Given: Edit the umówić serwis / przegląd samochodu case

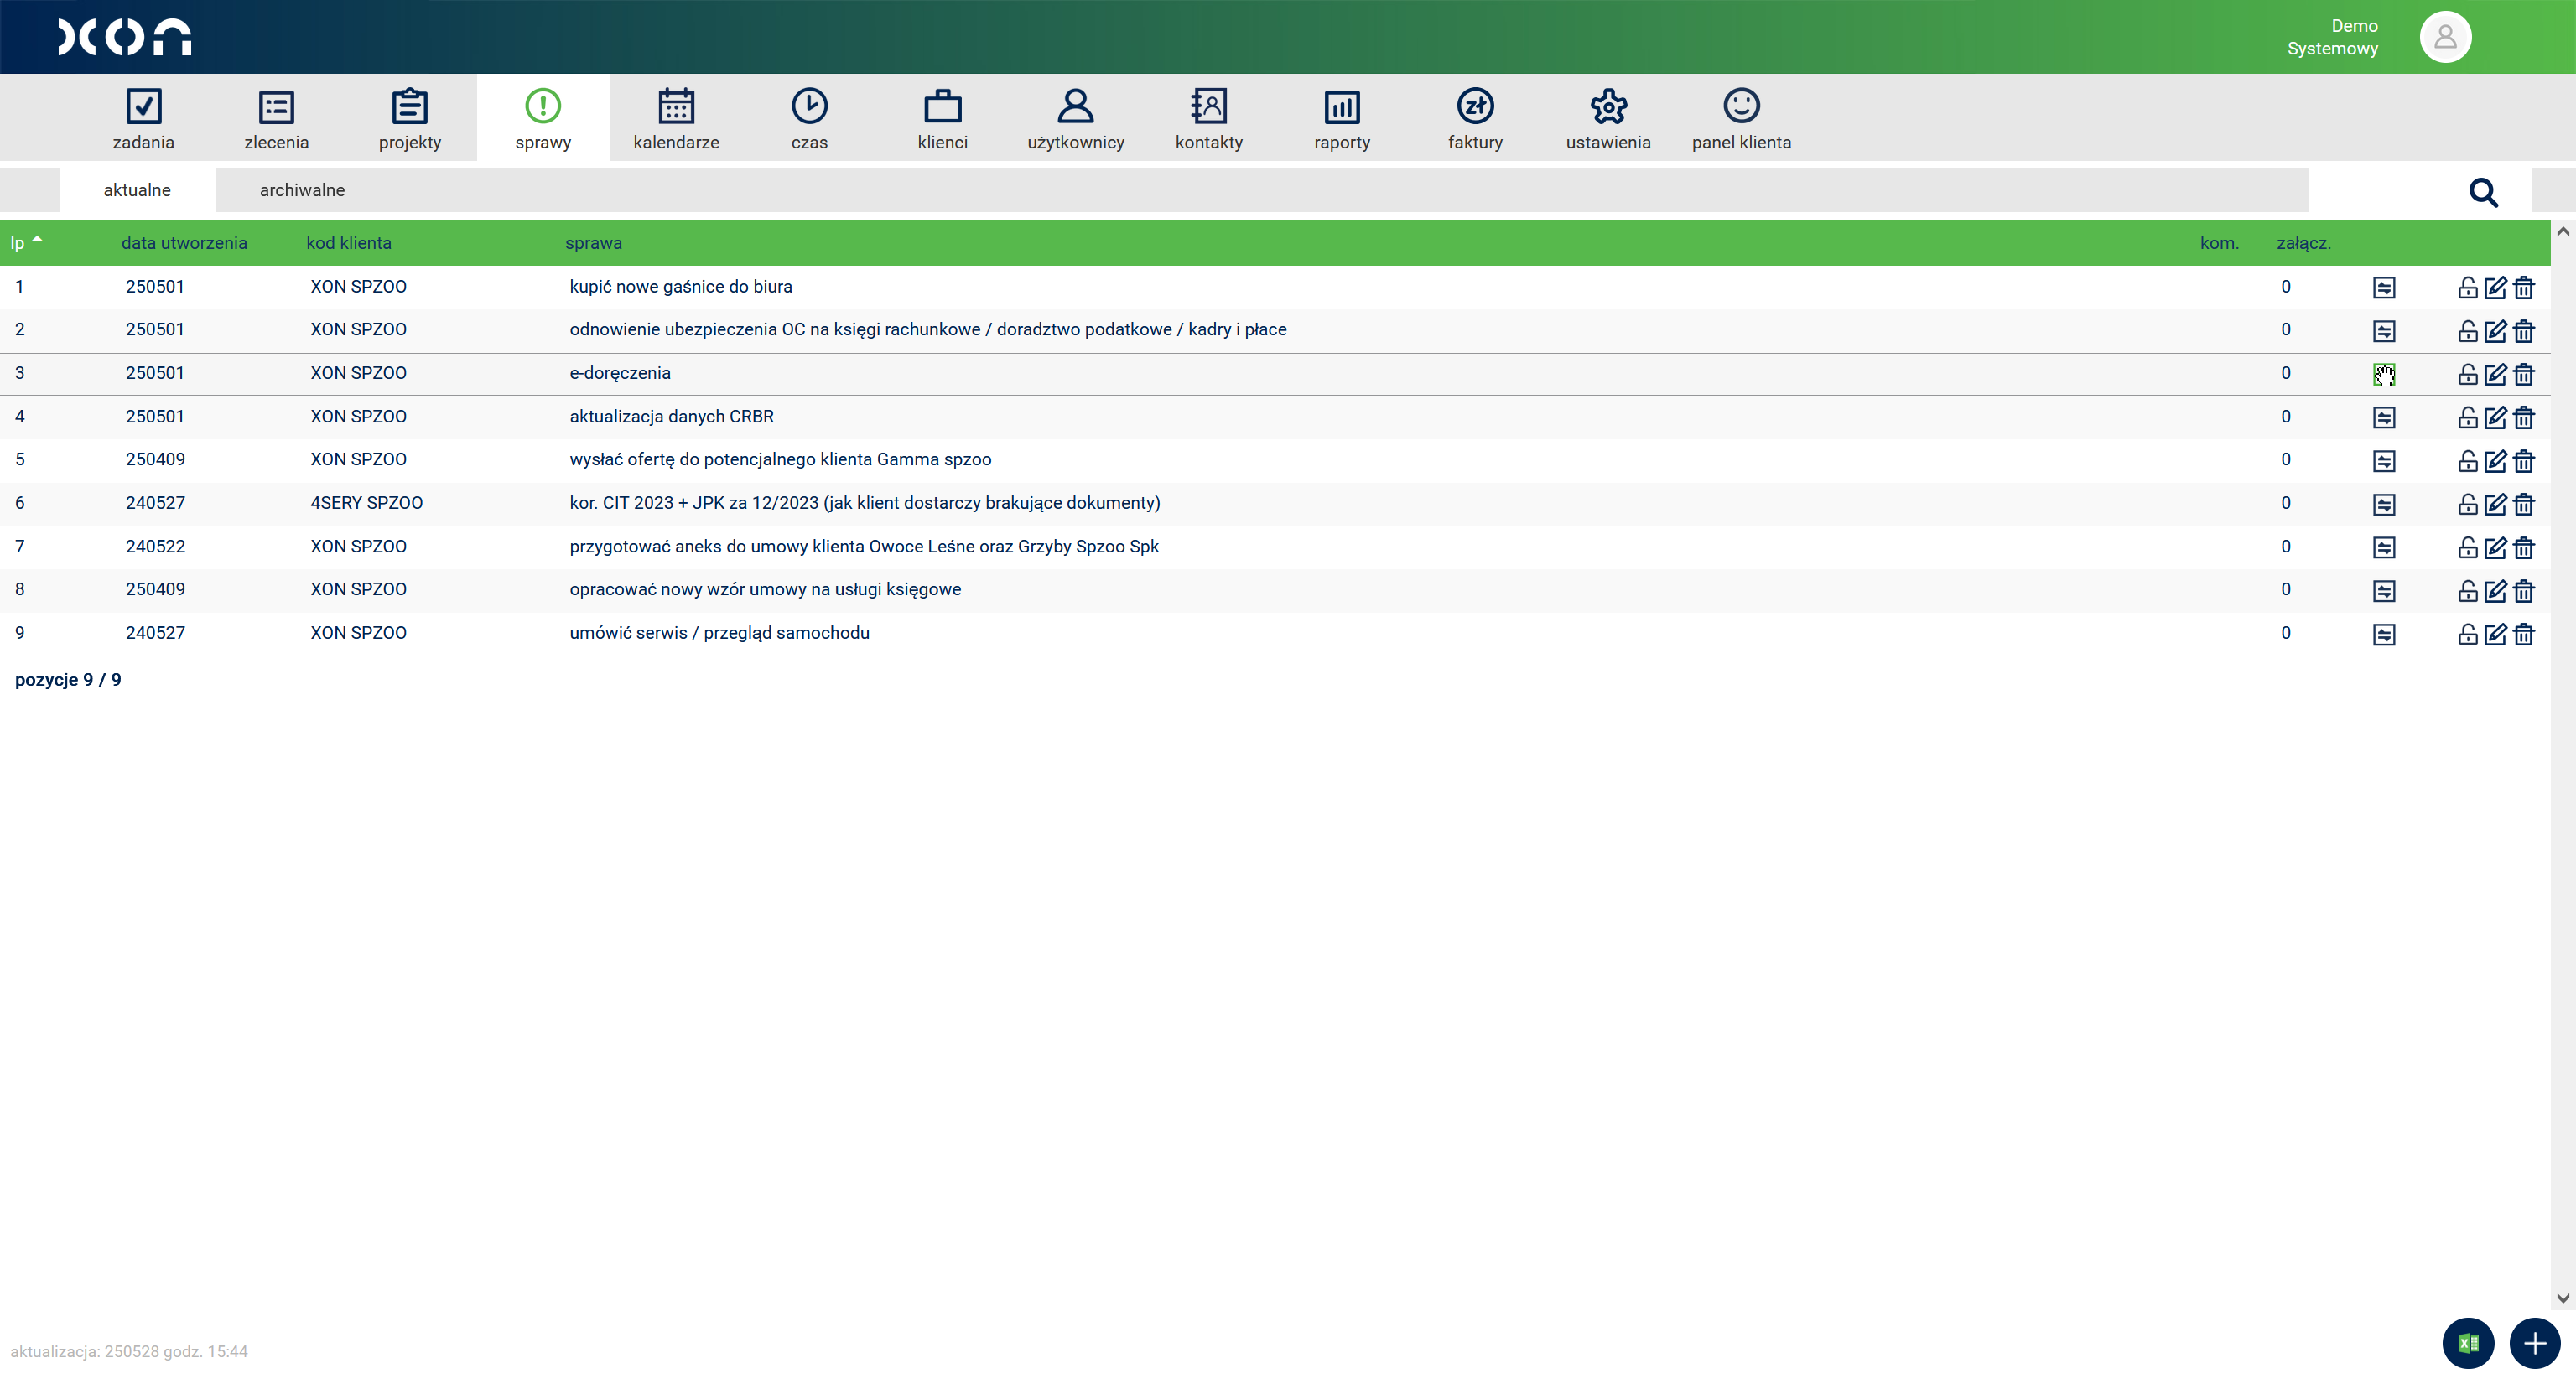Looking at the screenshot, I should [x=2495, y=634].
